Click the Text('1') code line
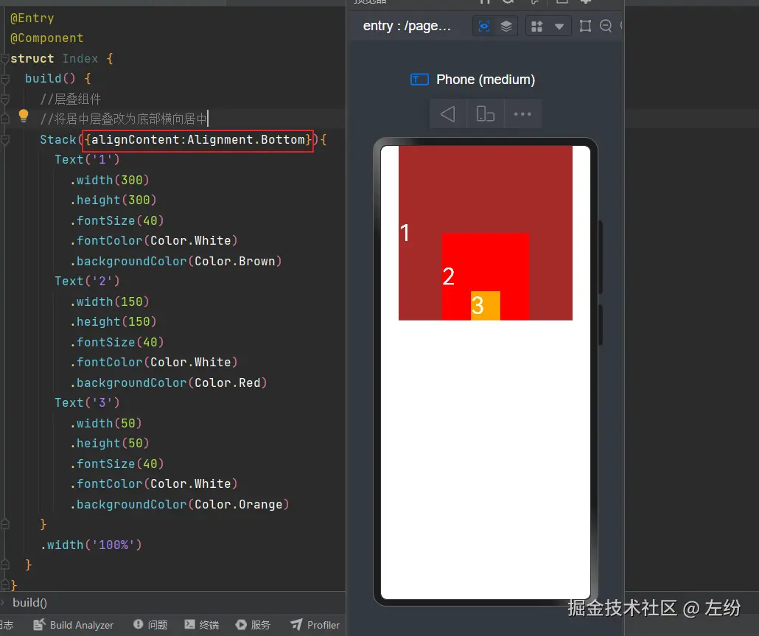This screenshot has height=636, width=759. click(87, 160)
